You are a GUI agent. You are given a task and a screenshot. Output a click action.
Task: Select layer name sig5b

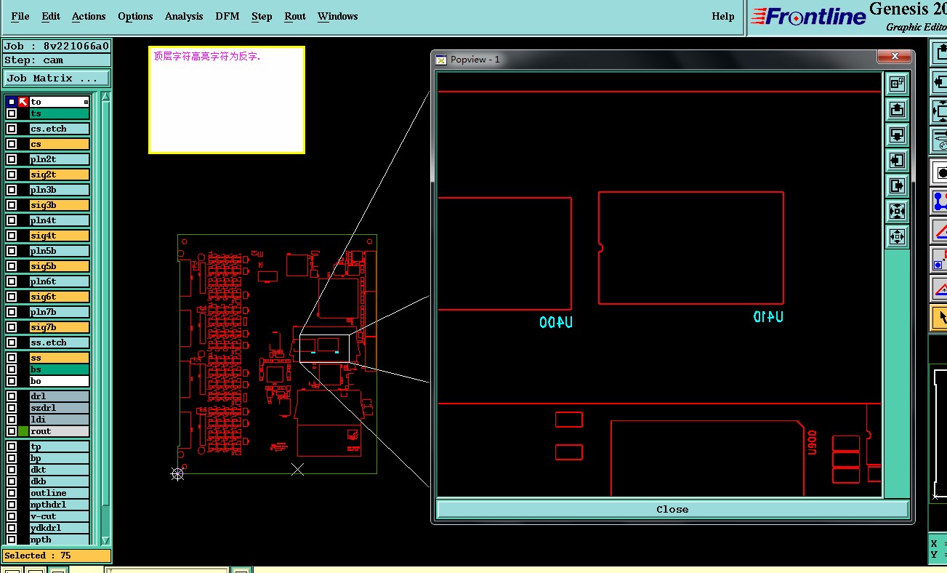point(59,266)
